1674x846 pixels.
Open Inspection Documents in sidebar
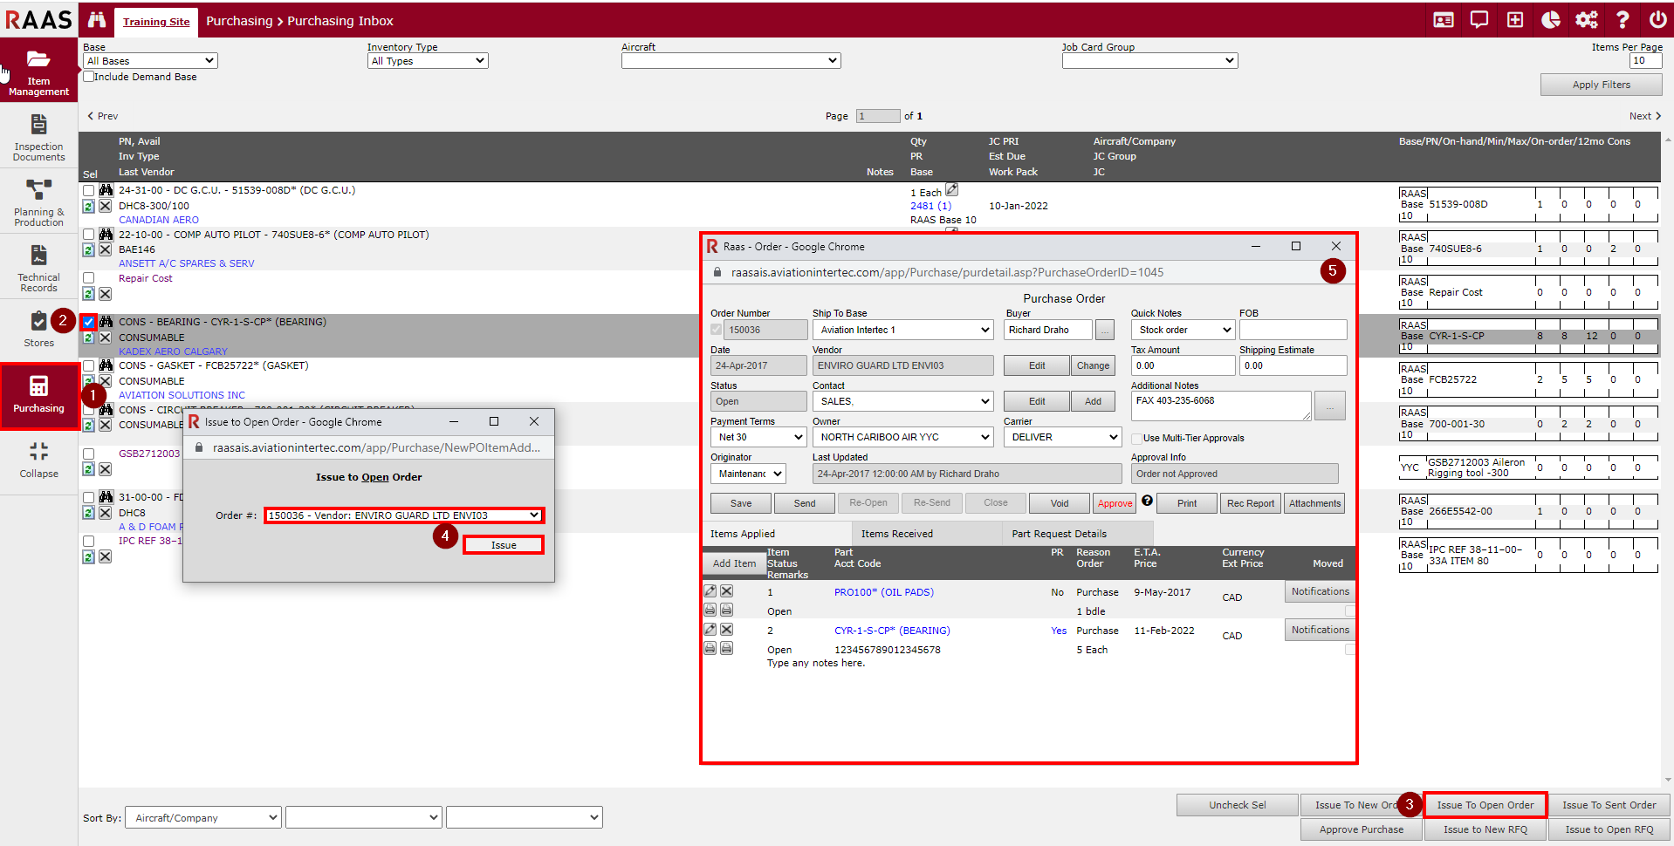click(38, 136)
